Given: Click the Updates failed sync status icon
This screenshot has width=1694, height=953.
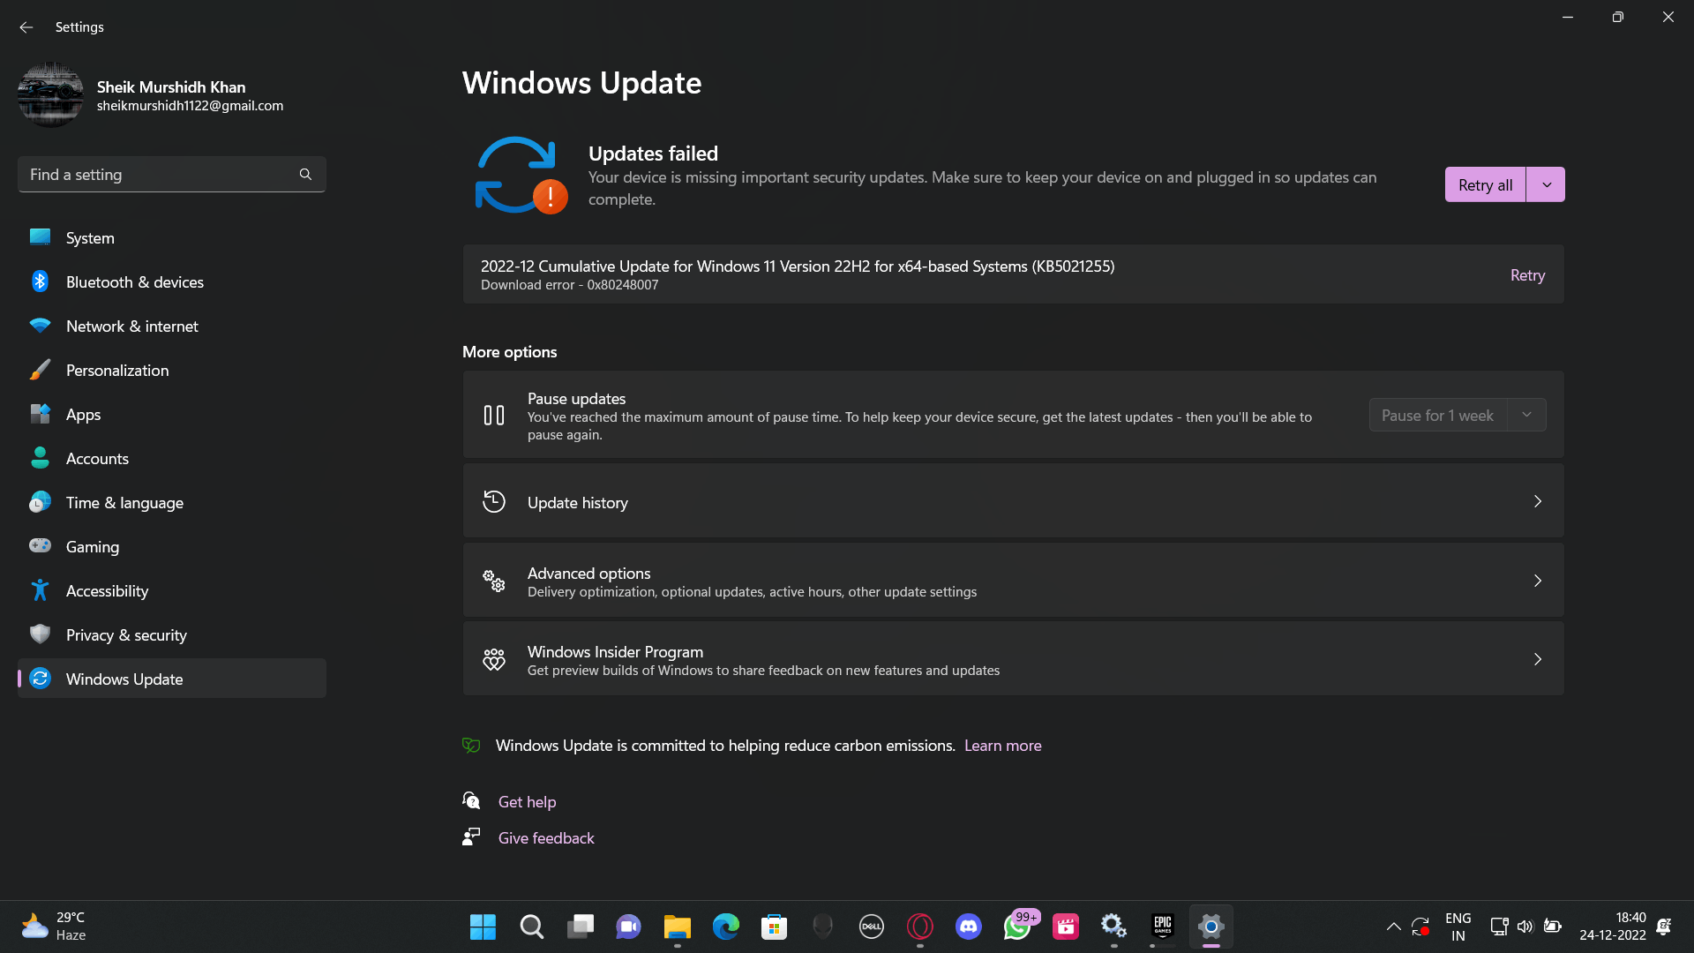Looking at the screenshot, I should 521,175.
